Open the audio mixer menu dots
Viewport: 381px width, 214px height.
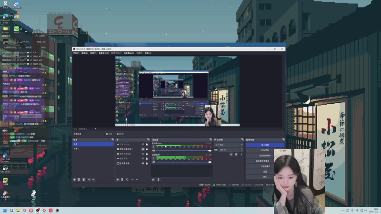[x=159, y=180]
